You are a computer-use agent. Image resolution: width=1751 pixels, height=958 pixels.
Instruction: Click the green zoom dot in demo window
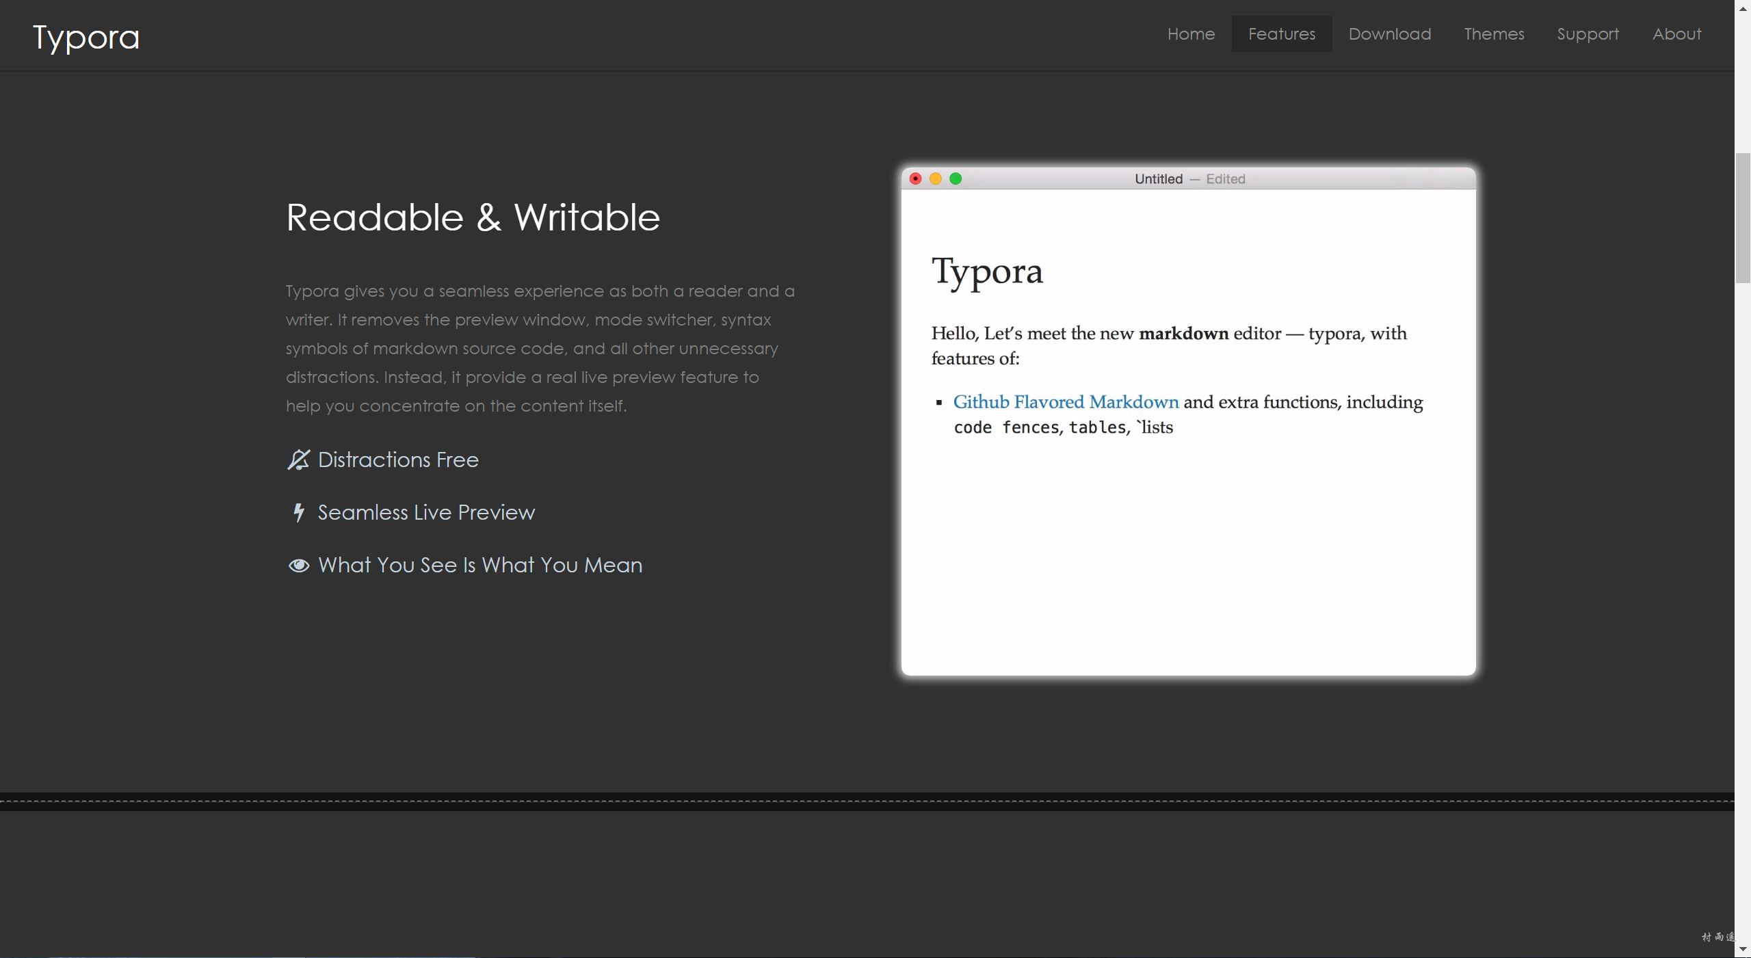coord(956,178)
